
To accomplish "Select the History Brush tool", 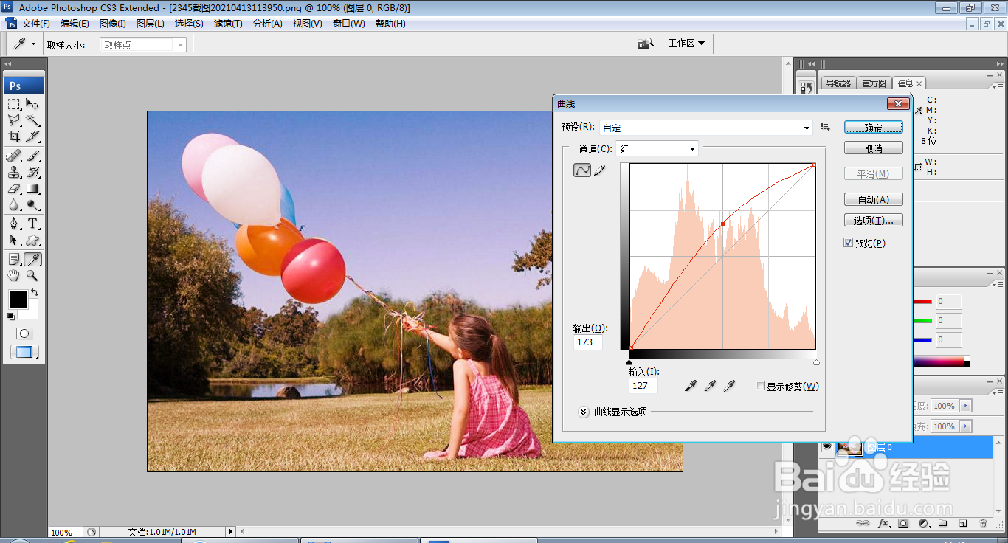I will click(32, 172).
